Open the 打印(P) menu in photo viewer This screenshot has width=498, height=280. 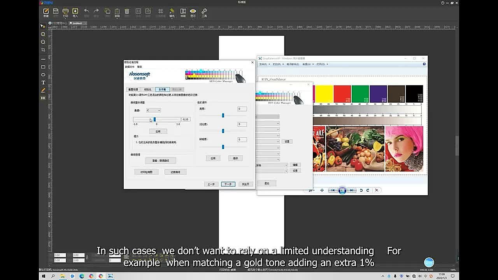(277, 64)
